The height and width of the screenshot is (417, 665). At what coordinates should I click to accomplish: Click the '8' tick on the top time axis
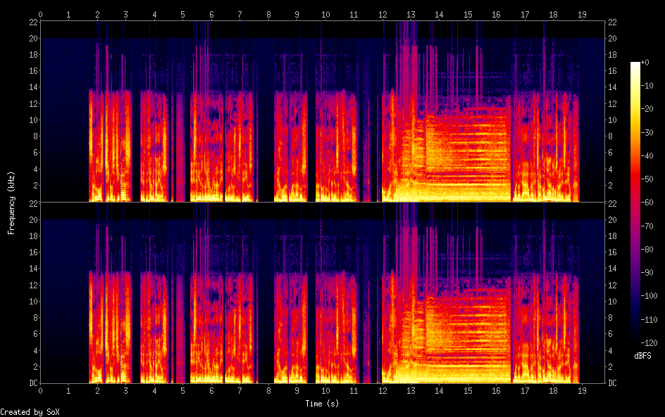pos(268,14)
